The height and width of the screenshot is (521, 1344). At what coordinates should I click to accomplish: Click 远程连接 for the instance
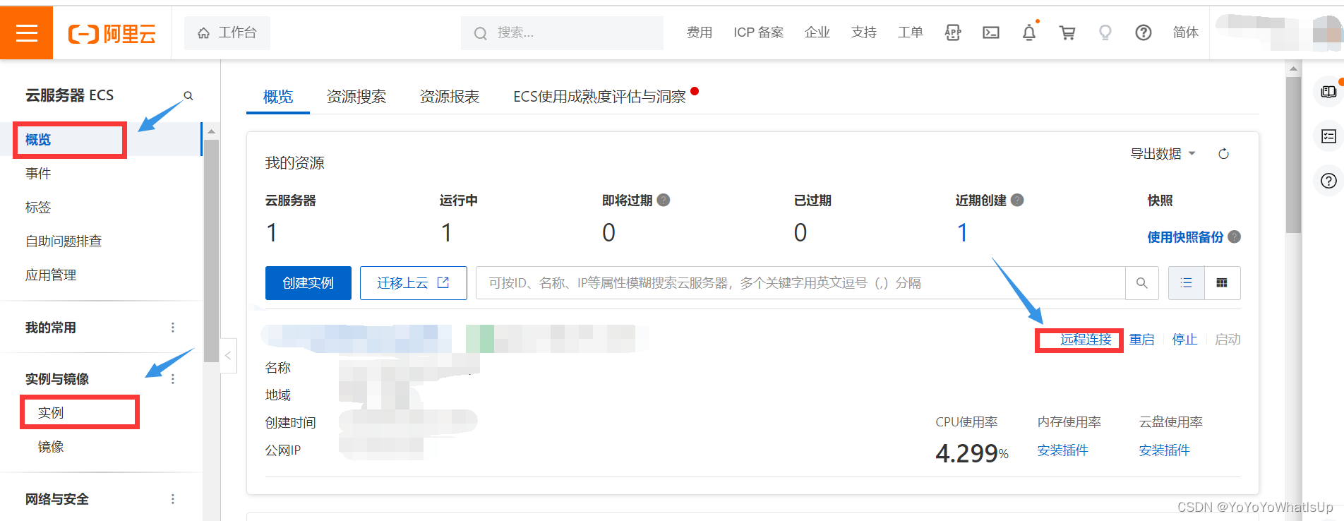click(x=1086, y=340)
